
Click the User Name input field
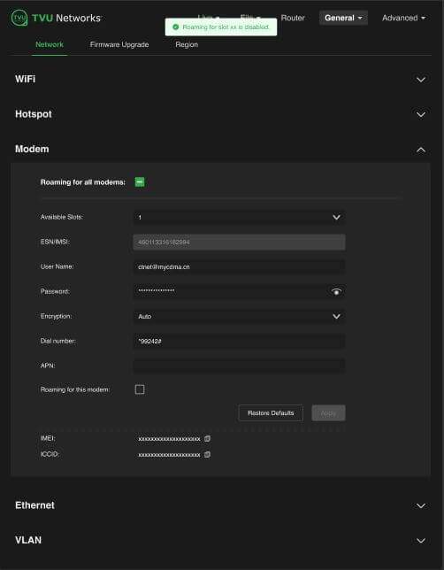(239, 266)
